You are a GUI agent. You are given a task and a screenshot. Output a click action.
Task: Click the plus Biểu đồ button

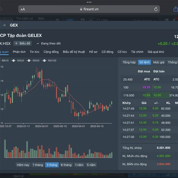23,43
